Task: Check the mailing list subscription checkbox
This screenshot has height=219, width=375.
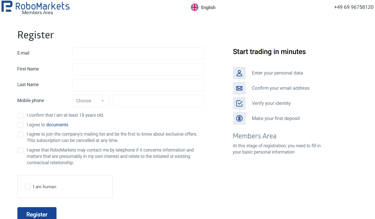Action: 20,134
